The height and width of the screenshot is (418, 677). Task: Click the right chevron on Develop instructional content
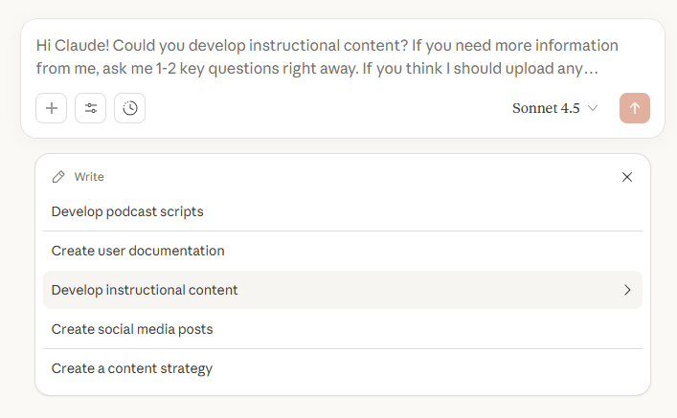(x=627, y=290)
